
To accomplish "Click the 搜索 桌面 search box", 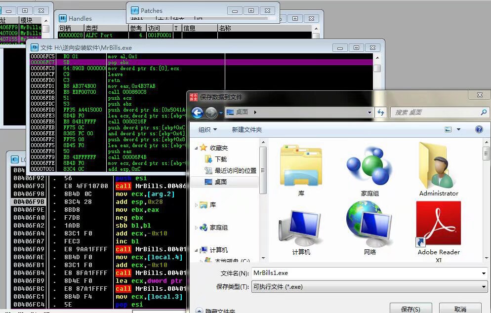I will click(435, 112).
